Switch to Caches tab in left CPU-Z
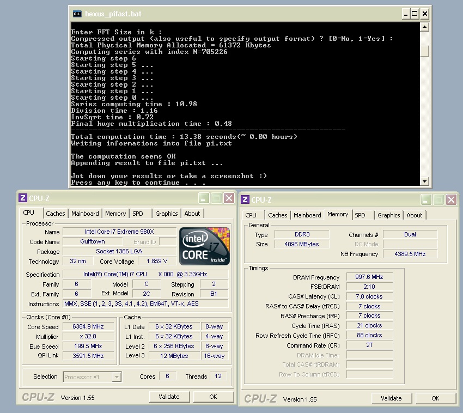The image size is (463, 413). click(56, 214)
